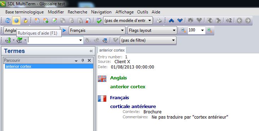Click into the search text field
This screenshot has width=259, height=131.
coord(53,40)
